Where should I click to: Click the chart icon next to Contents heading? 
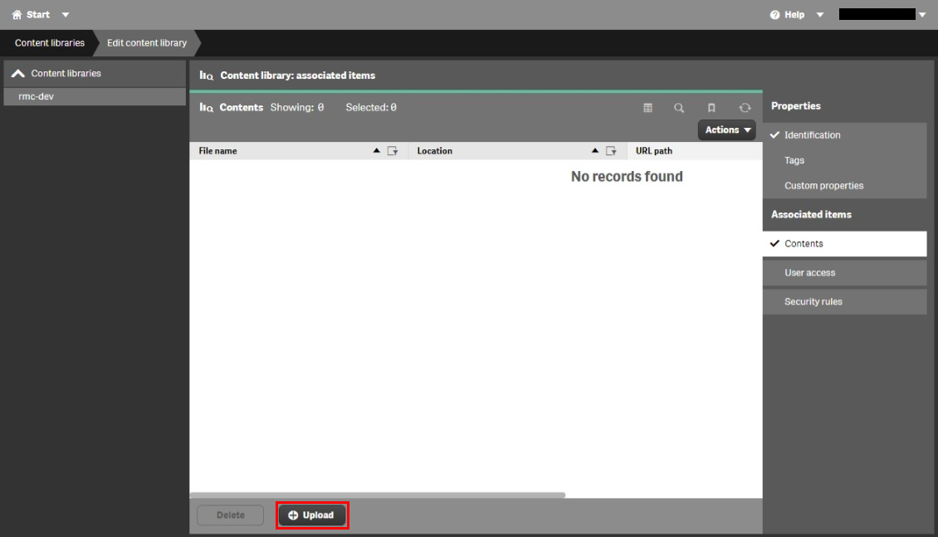205,107
